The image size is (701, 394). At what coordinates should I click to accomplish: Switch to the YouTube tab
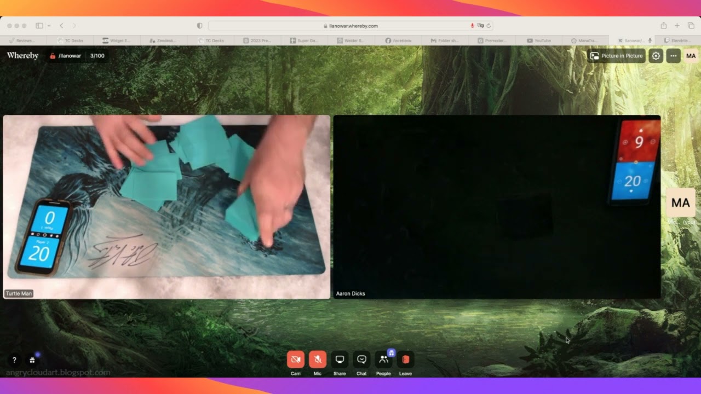point(538,40)
